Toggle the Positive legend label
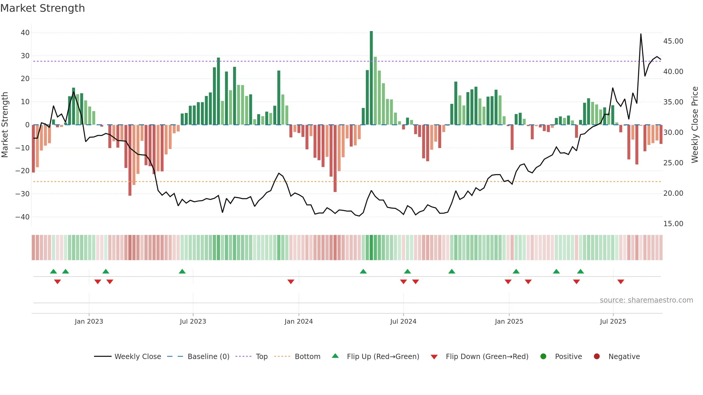 569,356
